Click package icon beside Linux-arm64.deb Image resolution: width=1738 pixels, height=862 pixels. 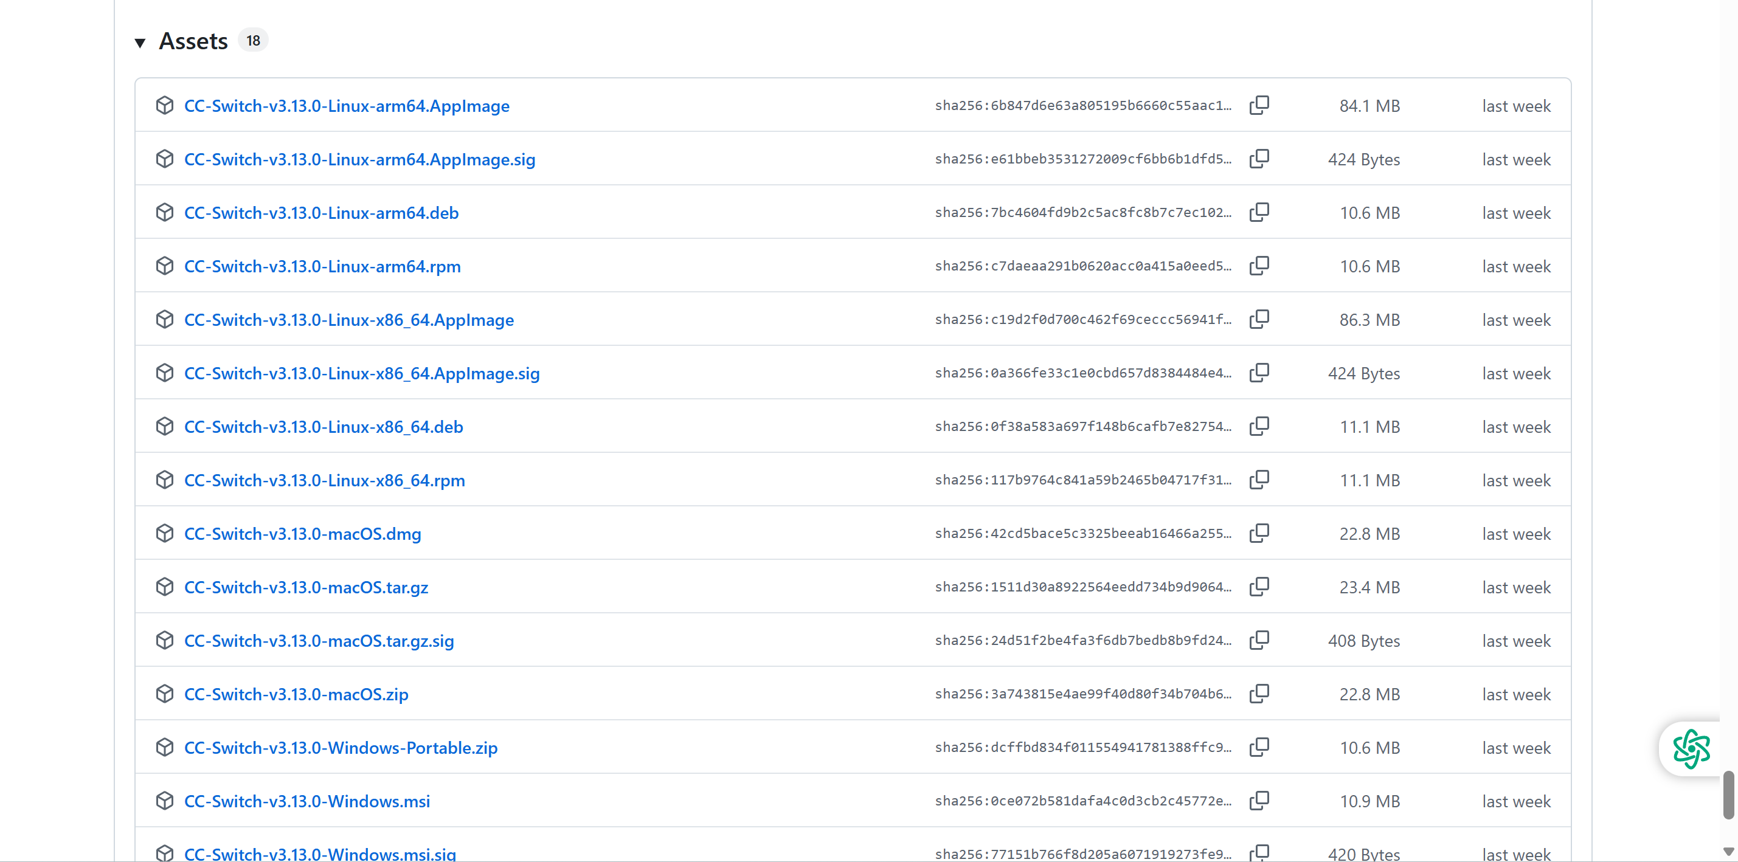pyautogui.click(x=165, y=213)
